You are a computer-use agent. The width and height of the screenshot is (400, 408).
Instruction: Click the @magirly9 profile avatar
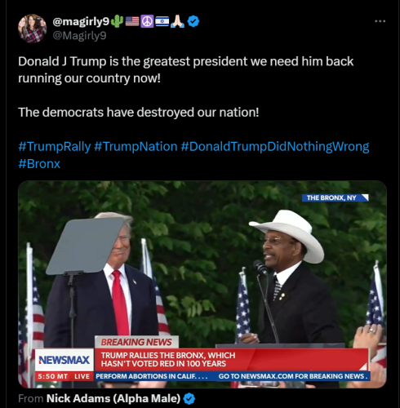pyautogui.click(x=32, y=29)
